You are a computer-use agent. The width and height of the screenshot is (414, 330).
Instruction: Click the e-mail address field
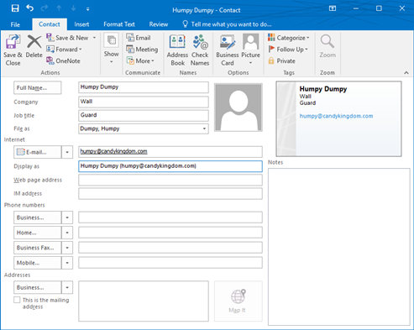[x=170, y=151]
